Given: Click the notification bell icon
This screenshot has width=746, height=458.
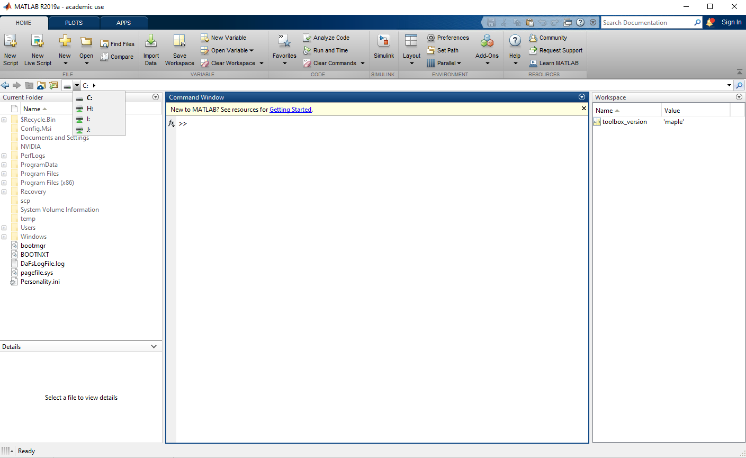Looking at the screenshot, I should (711, 22).
